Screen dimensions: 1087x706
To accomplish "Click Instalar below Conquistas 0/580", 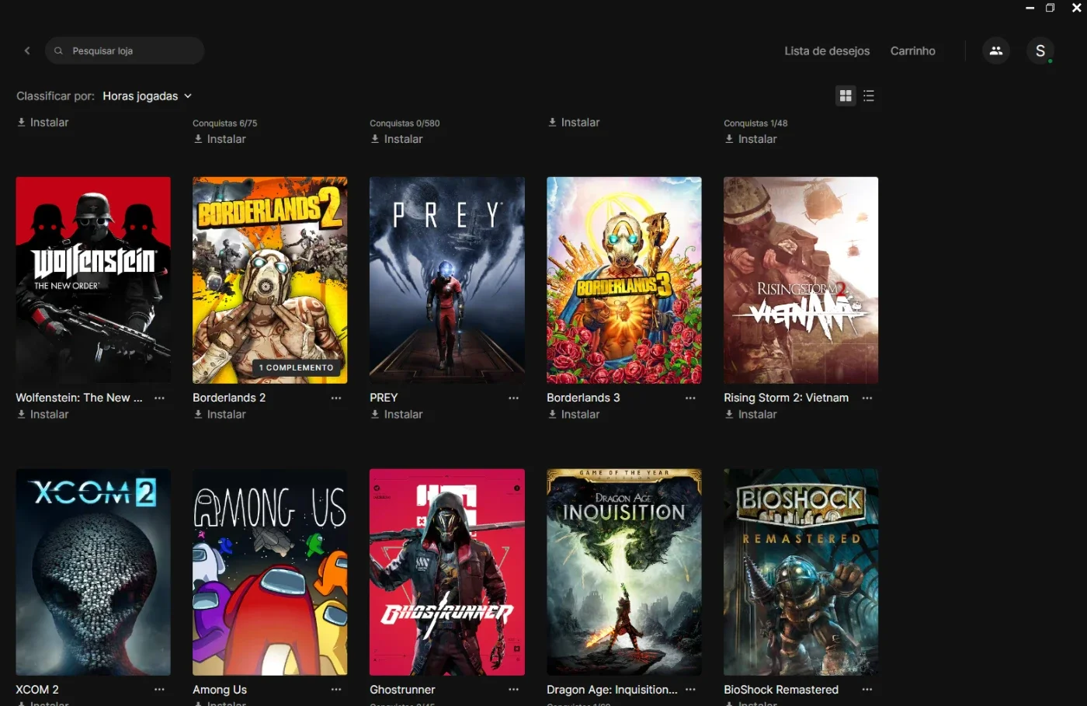I will tap(398, 139).
